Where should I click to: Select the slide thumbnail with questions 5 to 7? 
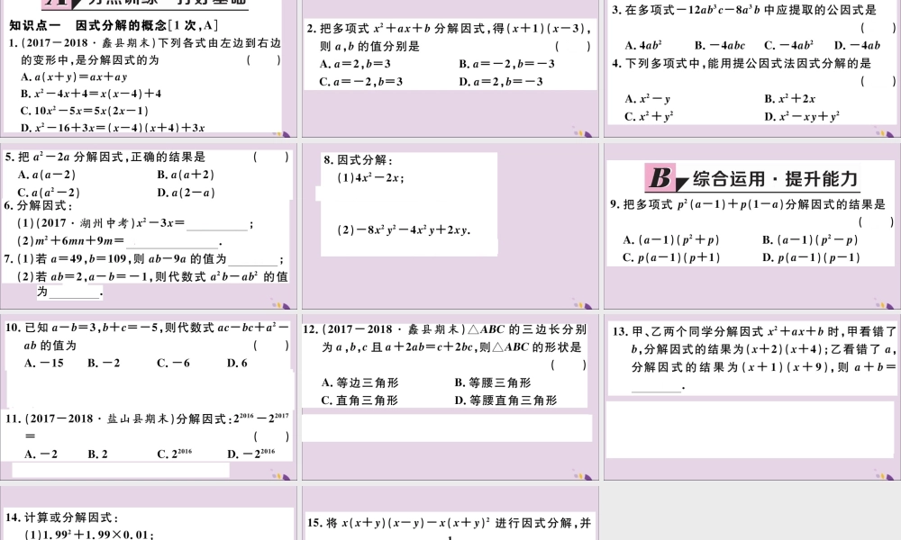click(149, 226)
